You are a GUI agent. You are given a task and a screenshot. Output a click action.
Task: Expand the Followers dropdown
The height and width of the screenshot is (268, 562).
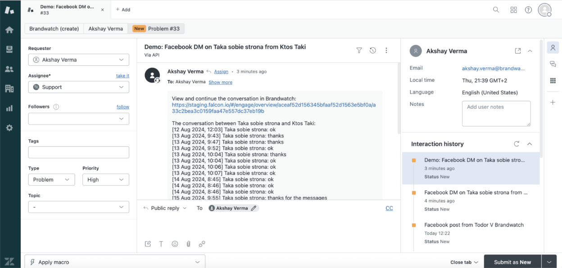pos(79,119)
